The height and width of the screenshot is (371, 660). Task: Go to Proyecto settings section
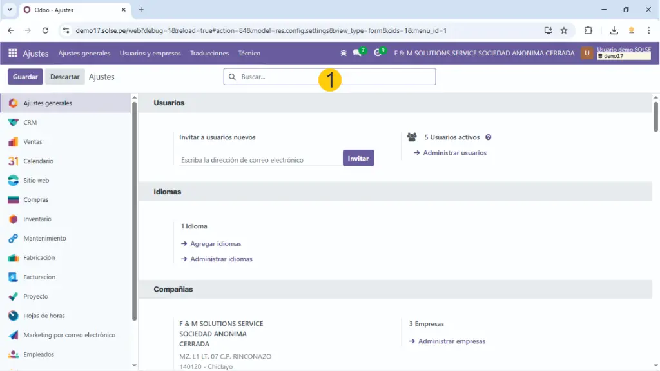tap(35, 297)
